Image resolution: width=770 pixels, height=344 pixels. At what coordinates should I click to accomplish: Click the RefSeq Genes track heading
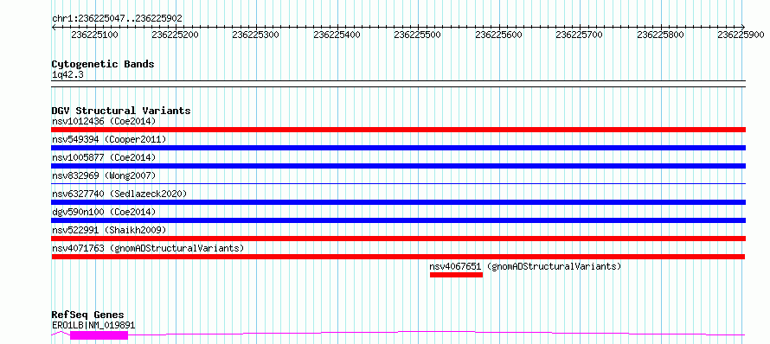pos(88,315)
